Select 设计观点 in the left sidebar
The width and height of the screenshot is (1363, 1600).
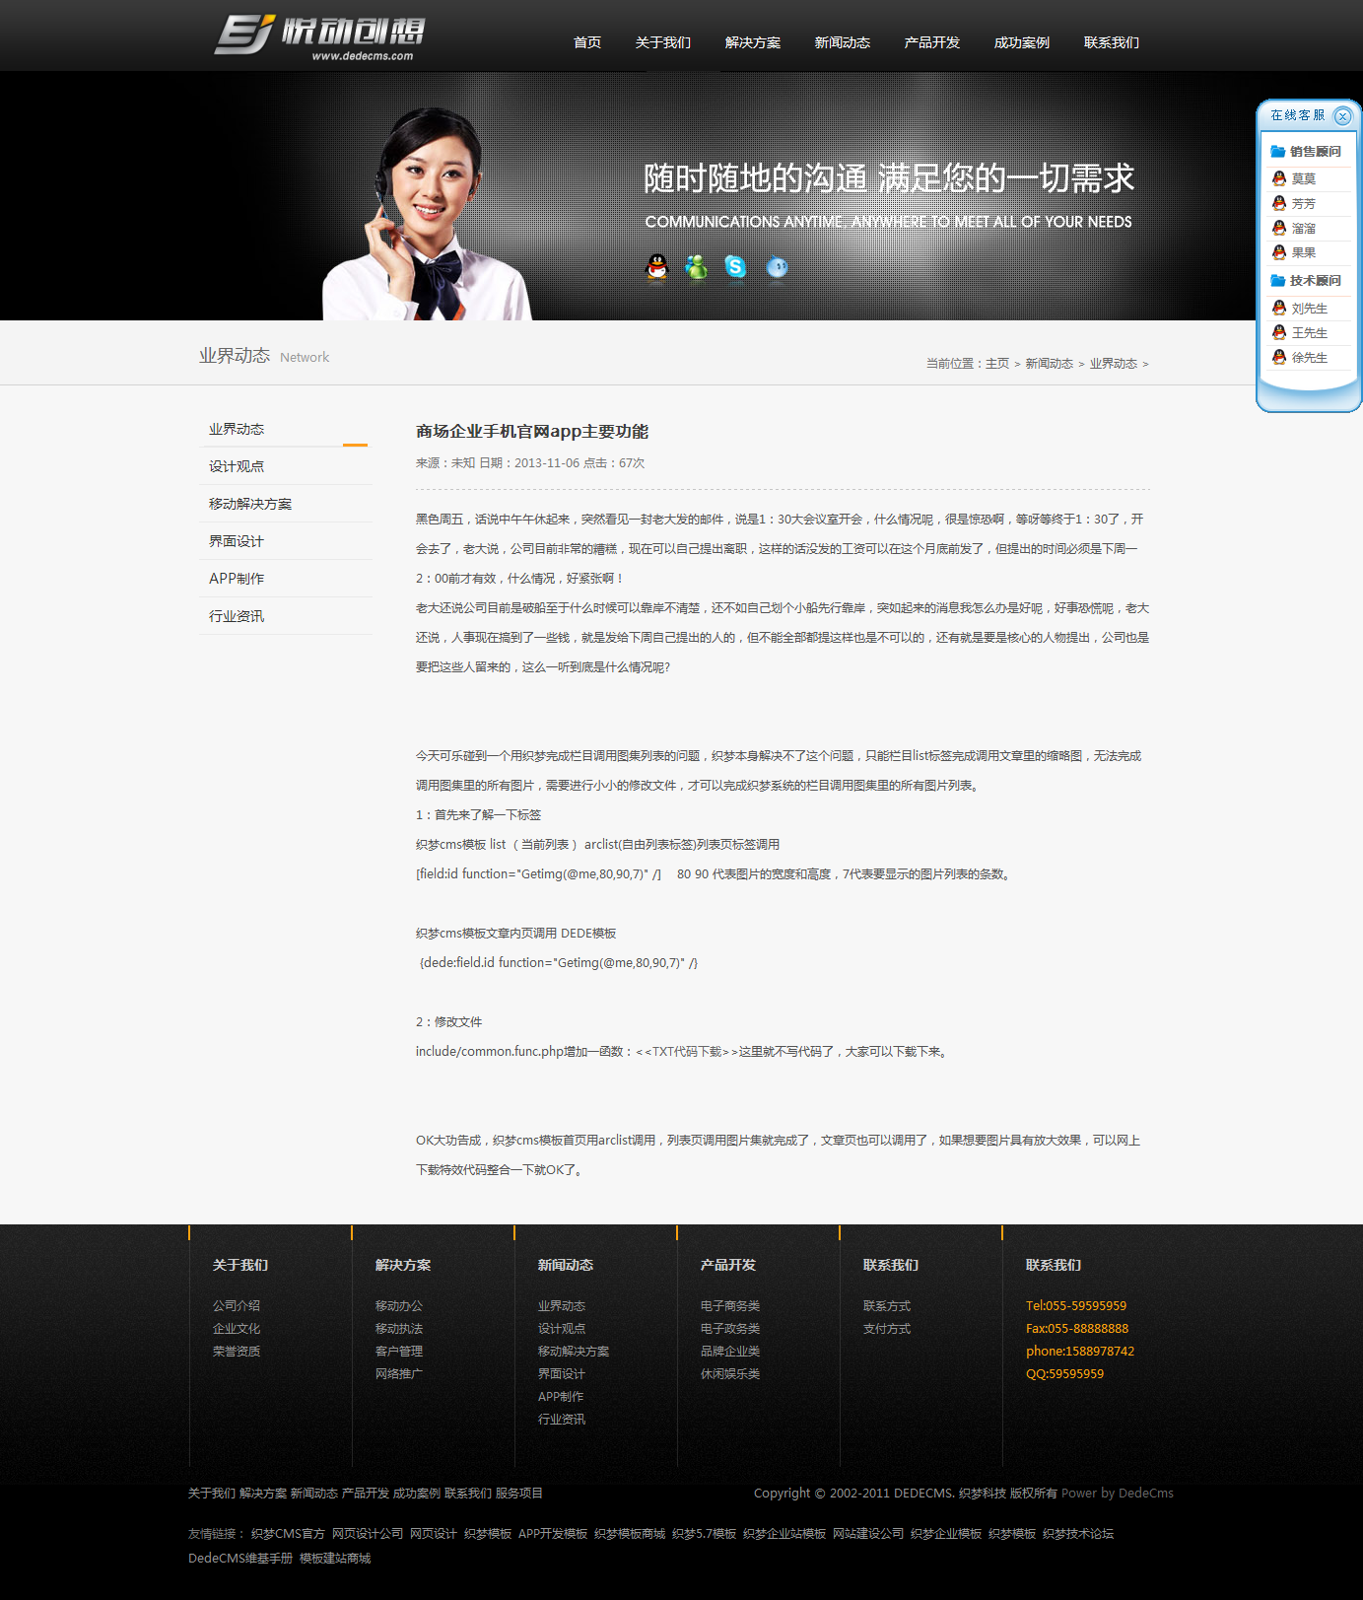(237, 466)
